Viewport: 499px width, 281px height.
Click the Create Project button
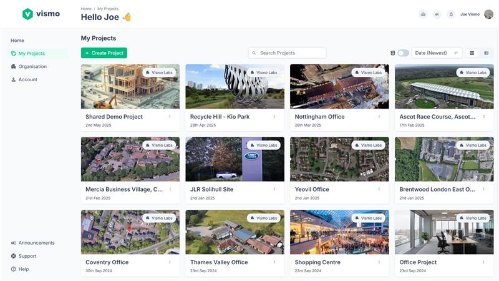click(104, 53)
